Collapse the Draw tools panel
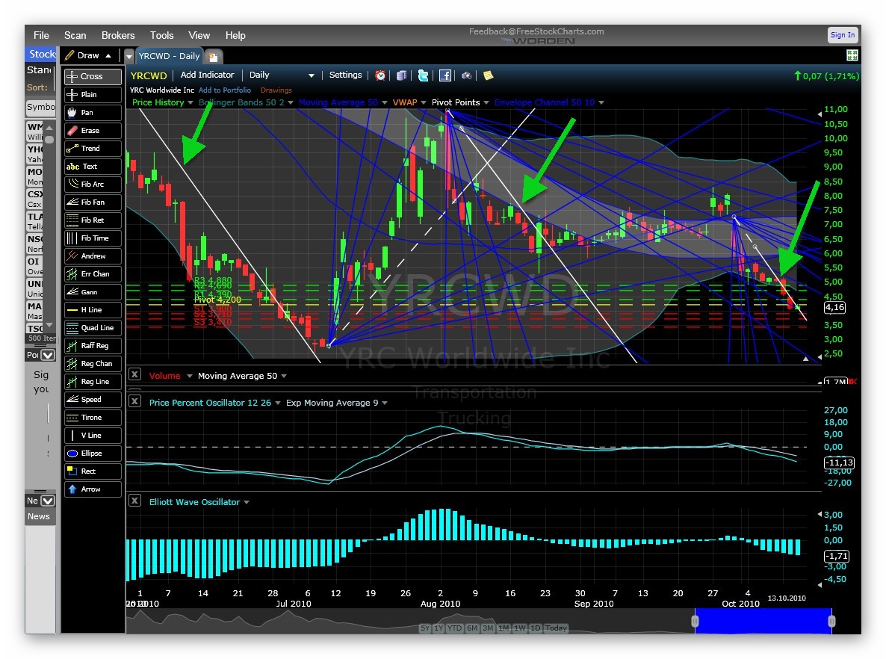 pos(108,55)
